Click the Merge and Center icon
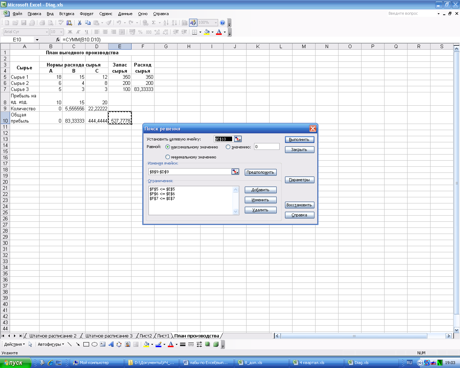Viewport: 460px width, 368px height. click(122, 32)
